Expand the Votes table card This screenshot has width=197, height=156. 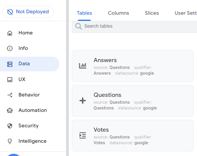[x=133, y=136]
